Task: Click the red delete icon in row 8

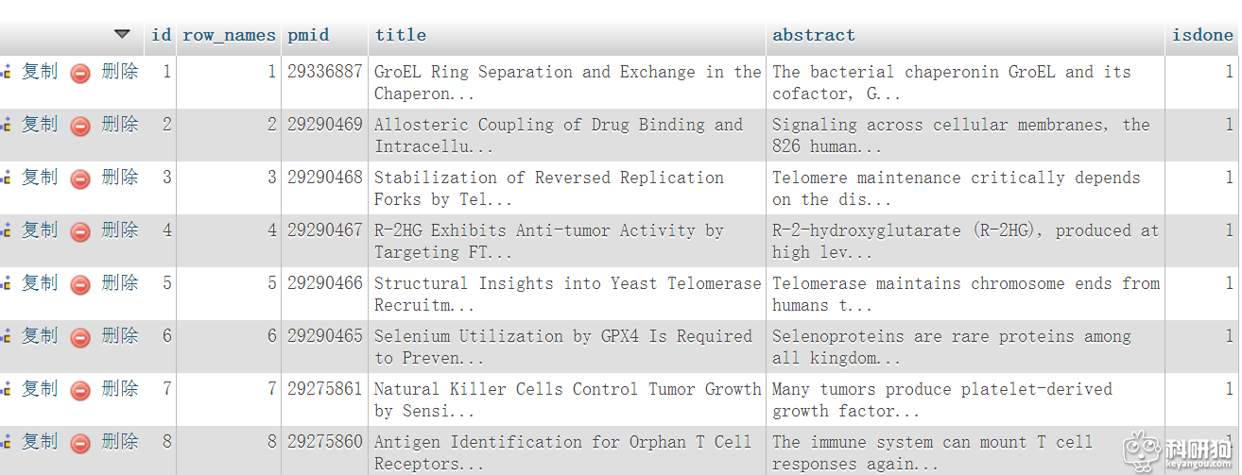Action: (81, 443)
